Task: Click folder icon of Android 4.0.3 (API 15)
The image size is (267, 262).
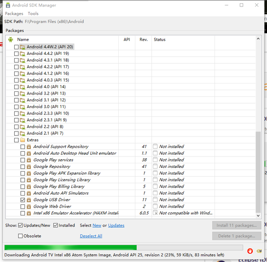Action: [22, 80]
